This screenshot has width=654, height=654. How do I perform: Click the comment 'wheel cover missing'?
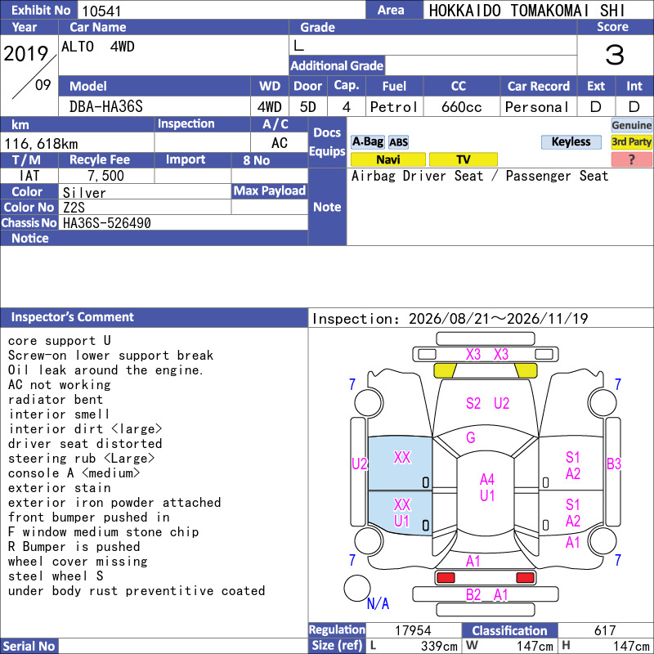(78, 562)
